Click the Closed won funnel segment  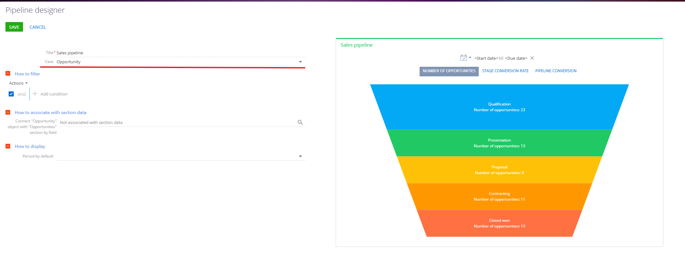pyautogui.click(x=499, y=223)
